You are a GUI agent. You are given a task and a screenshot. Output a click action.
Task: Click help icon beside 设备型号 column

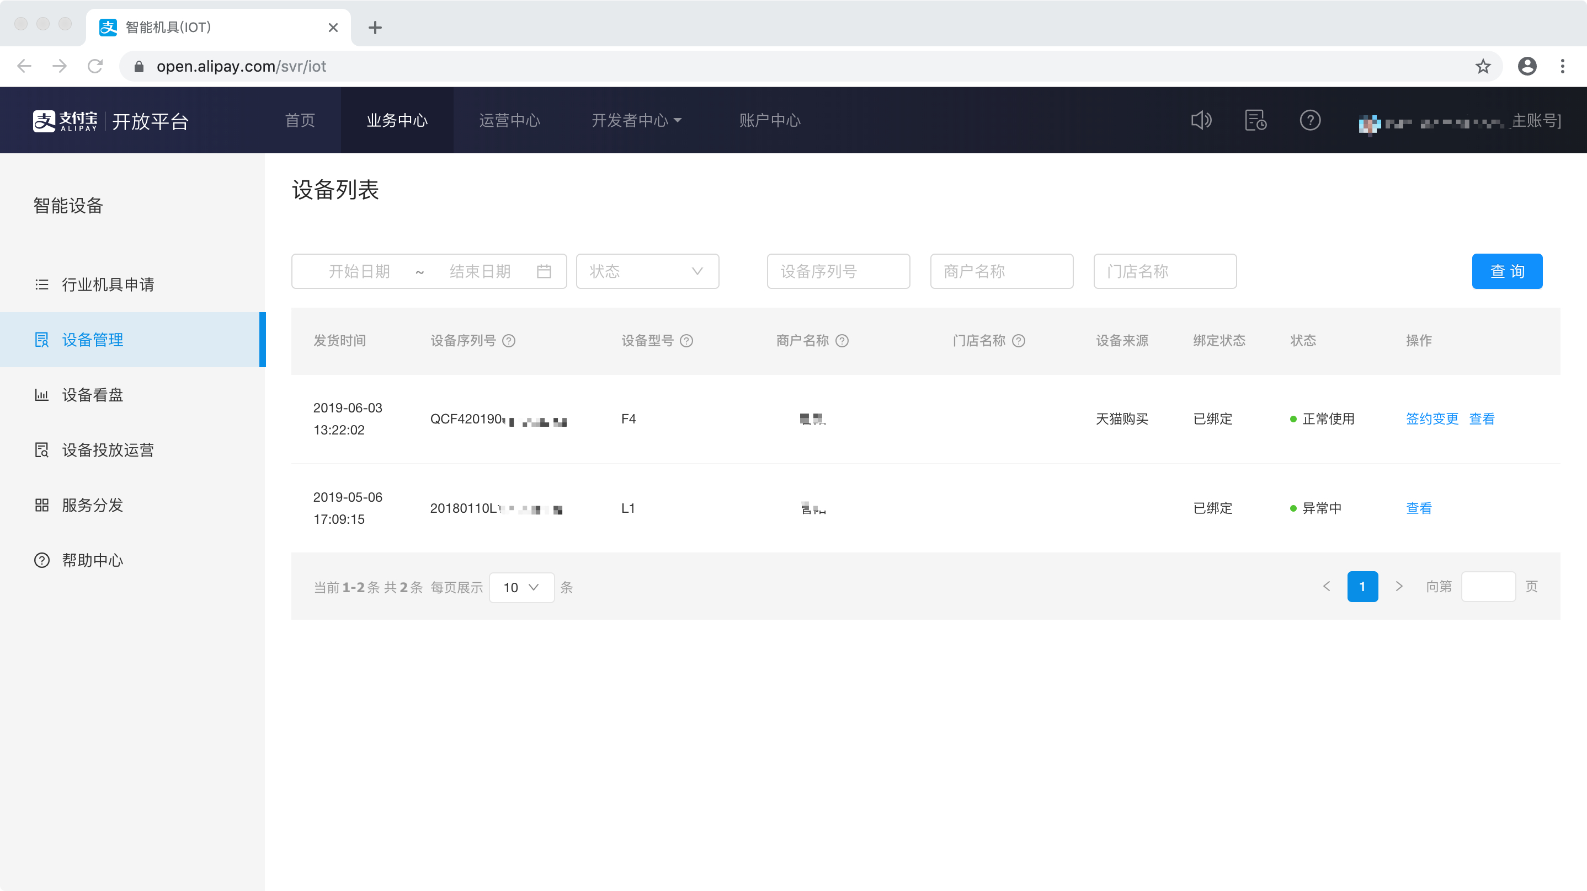[x=686, y=341]
